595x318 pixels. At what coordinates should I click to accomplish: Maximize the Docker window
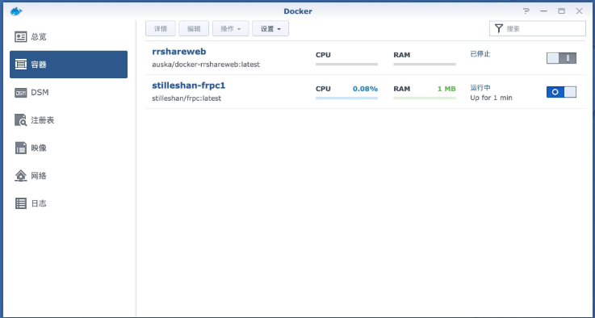coord(562,11)
